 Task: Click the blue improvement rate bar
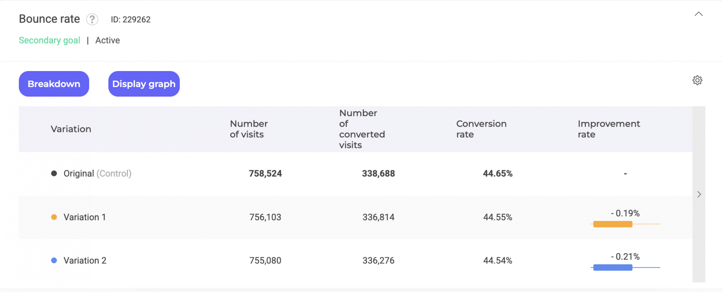612,268
